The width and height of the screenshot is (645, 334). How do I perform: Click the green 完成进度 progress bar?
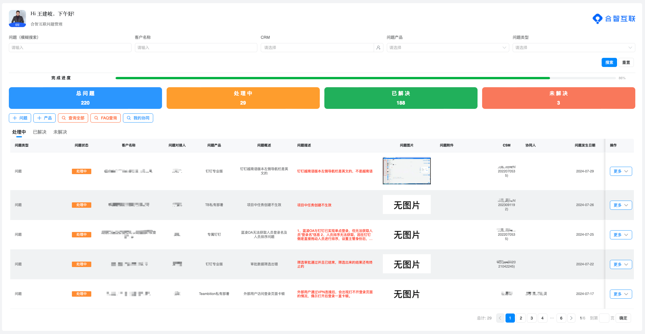332,78
